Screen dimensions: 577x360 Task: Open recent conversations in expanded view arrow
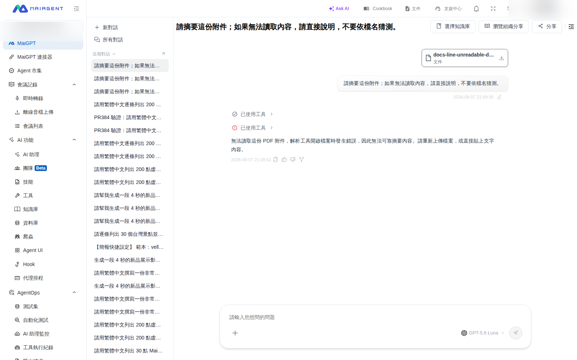click(x=163, y=54)
